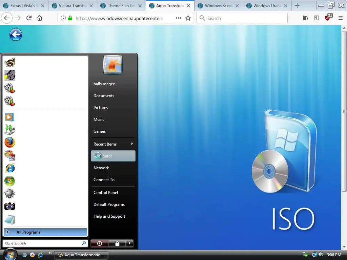Switch to the Windows Uran tab
The width and height of the screenshot is (347, 260).
[x=267, y=6]
